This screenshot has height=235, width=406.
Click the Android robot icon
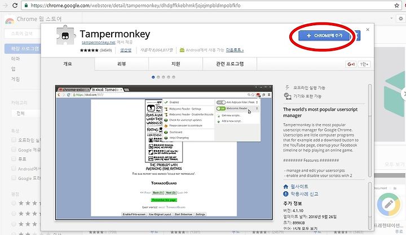pos(182,50)
